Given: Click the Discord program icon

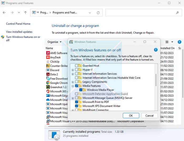Looking at the screenshot, I should click(x=48, y=70).
